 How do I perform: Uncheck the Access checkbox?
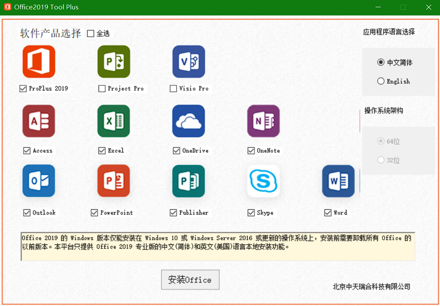[27, 151]
